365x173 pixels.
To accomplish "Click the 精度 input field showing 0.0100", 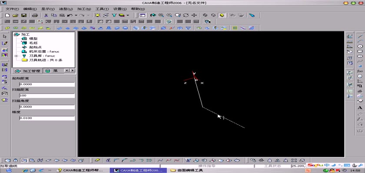I will pyautogui.click(x=47, y=118).
